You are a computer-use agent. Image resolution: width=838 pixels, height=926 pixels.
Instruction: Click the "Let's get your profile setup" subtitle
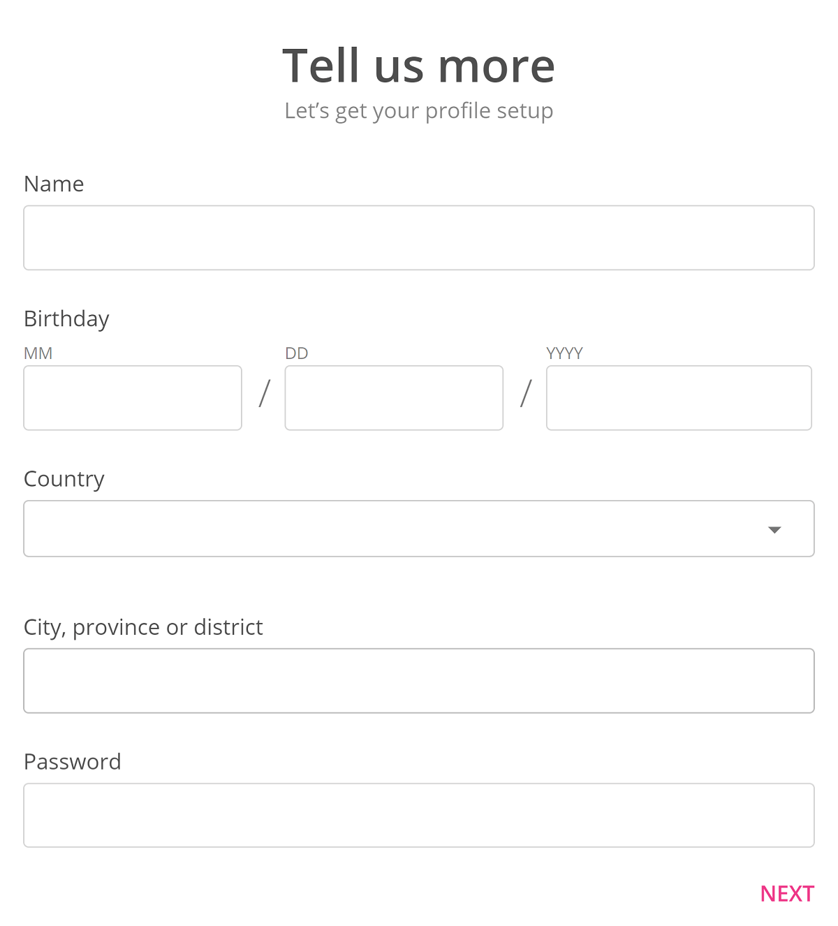point(419,111)
